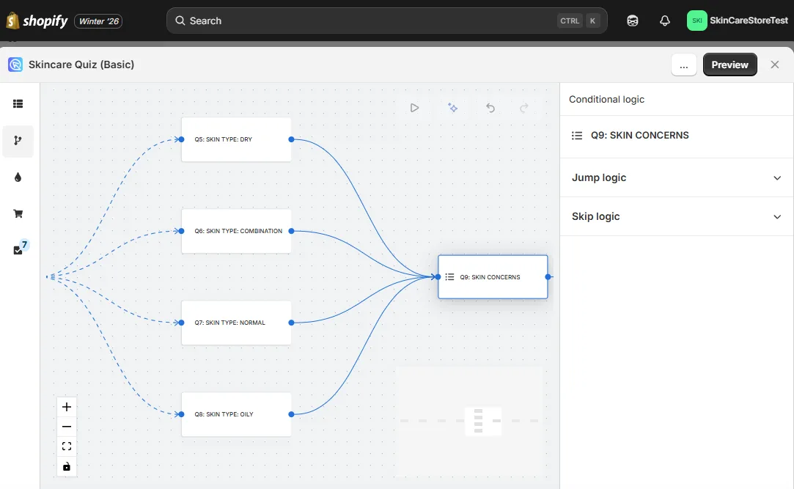Click the input handle of Q9 node

(x=438, y=277)
